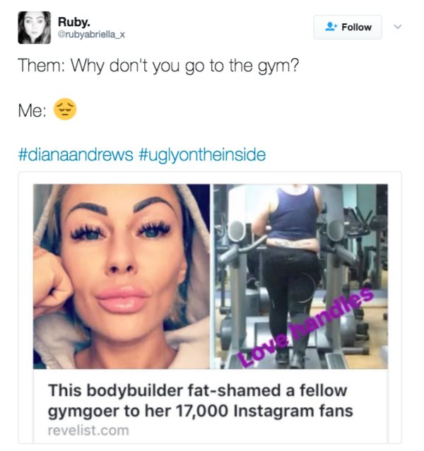Click the add-person icon on the Follow button
The image size is (424, 451).
331,27
